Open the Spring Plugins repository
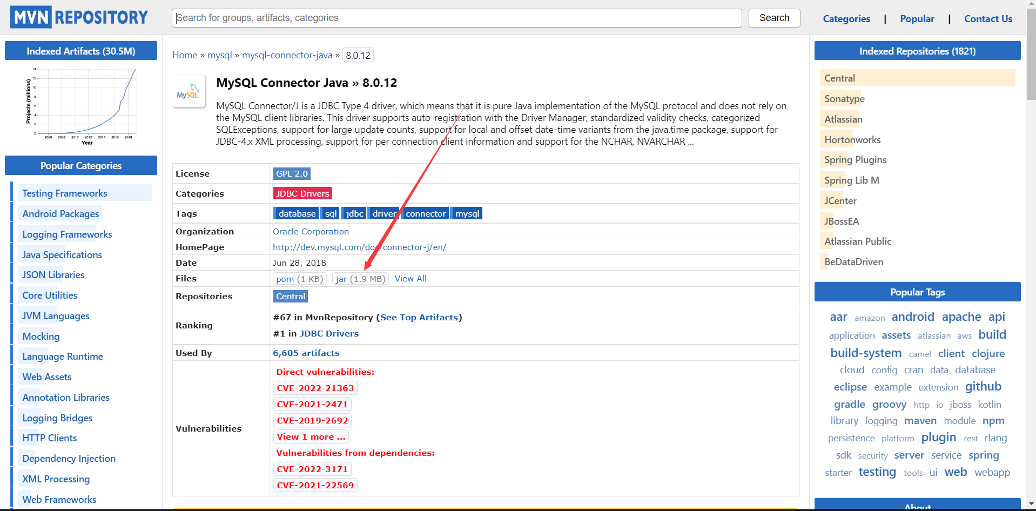Screen dimensions: 1036x511 tap(855, 160)
